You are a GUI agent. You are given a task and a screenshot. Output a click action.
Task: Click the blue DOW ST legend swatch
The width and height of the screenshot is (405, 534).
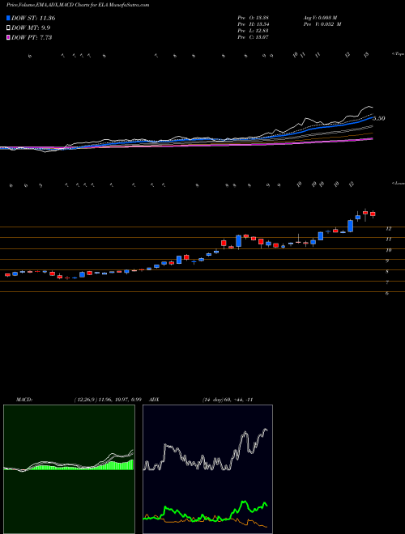pyautogui.click(x=9, y=19)
